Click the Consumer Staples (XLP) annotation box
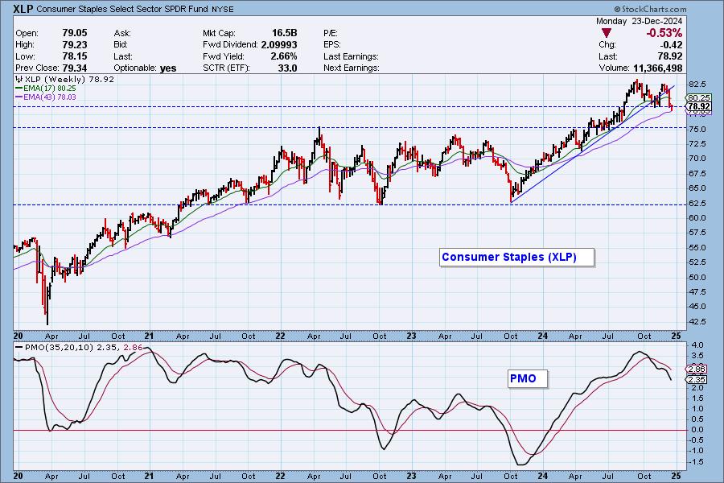This screenshot has height=483, width=724. click(517, 258)
